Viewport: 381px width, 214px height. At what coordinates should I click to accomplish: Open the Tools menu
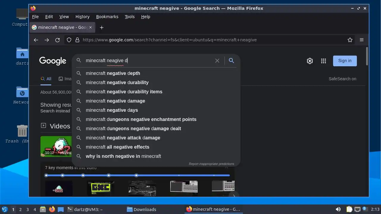coord(129,17)
